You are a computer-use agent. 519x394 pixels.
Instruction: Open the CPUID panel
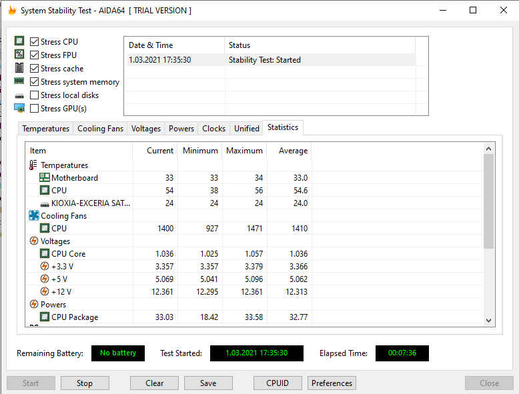coord(278,383)
